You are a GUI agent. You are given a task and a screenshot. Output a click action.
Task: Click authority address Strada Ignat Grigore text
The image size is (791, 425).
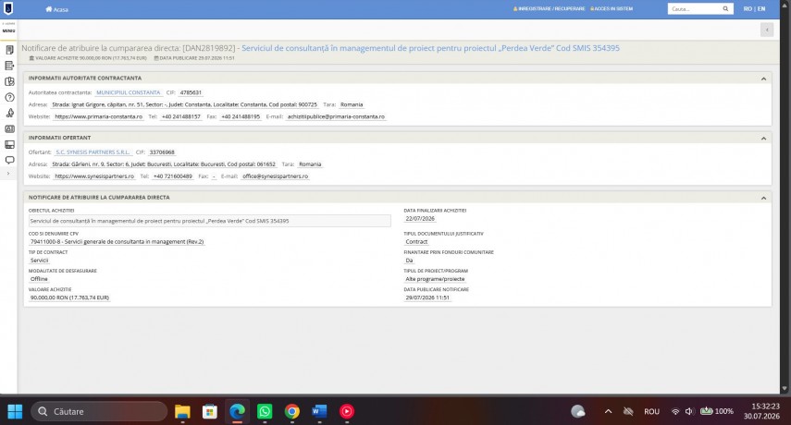185,104
